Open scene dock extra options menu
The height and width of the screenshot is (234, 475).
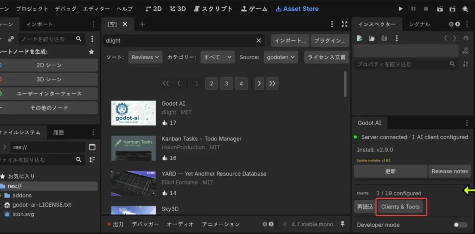click(x=92, y=39)
